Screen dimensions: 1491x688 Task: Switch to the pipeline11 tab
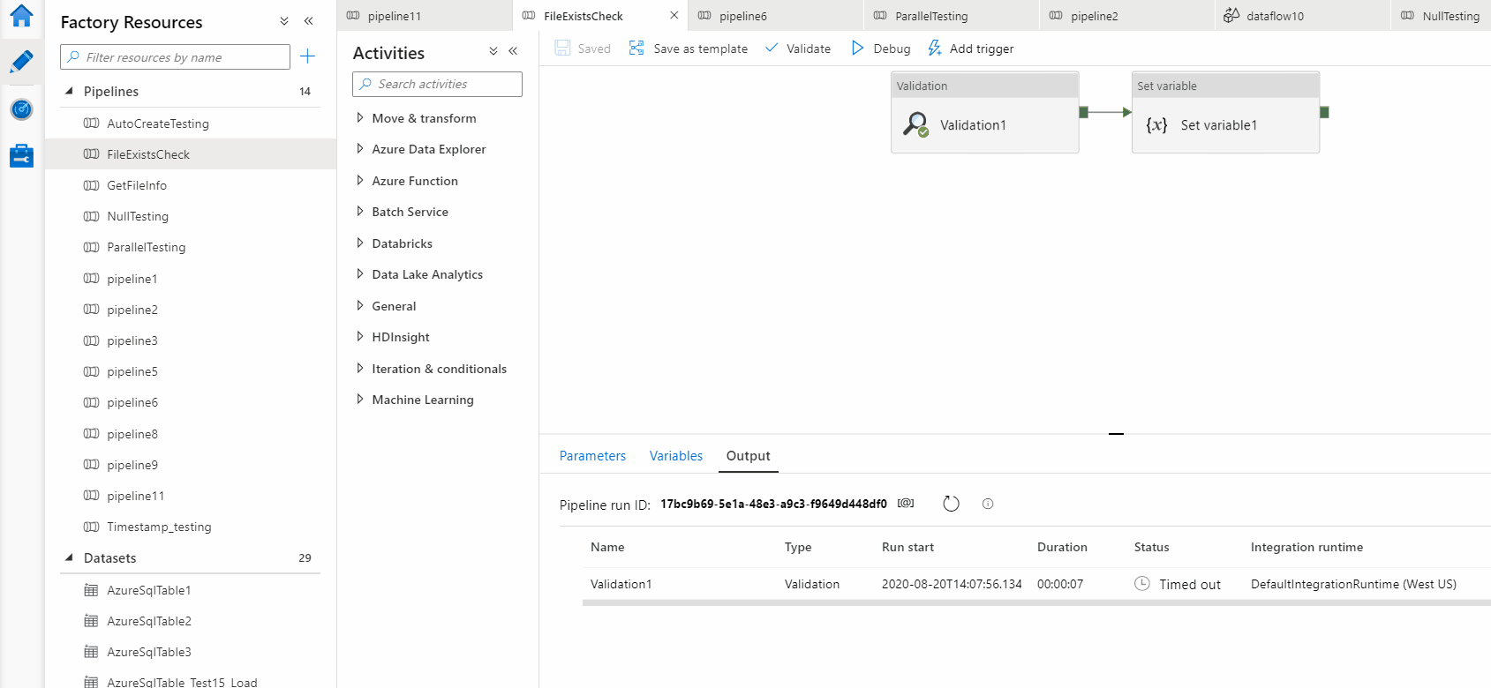tap(424, 16)
